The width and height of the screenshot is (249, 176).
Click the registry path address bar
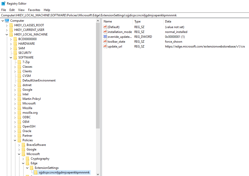(124, 15)
